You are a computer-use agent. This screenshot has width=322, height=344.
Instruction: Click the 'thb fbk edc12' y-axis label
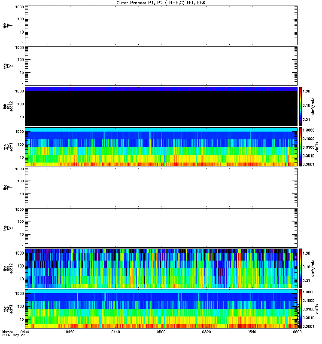click(x=8, y=106)
